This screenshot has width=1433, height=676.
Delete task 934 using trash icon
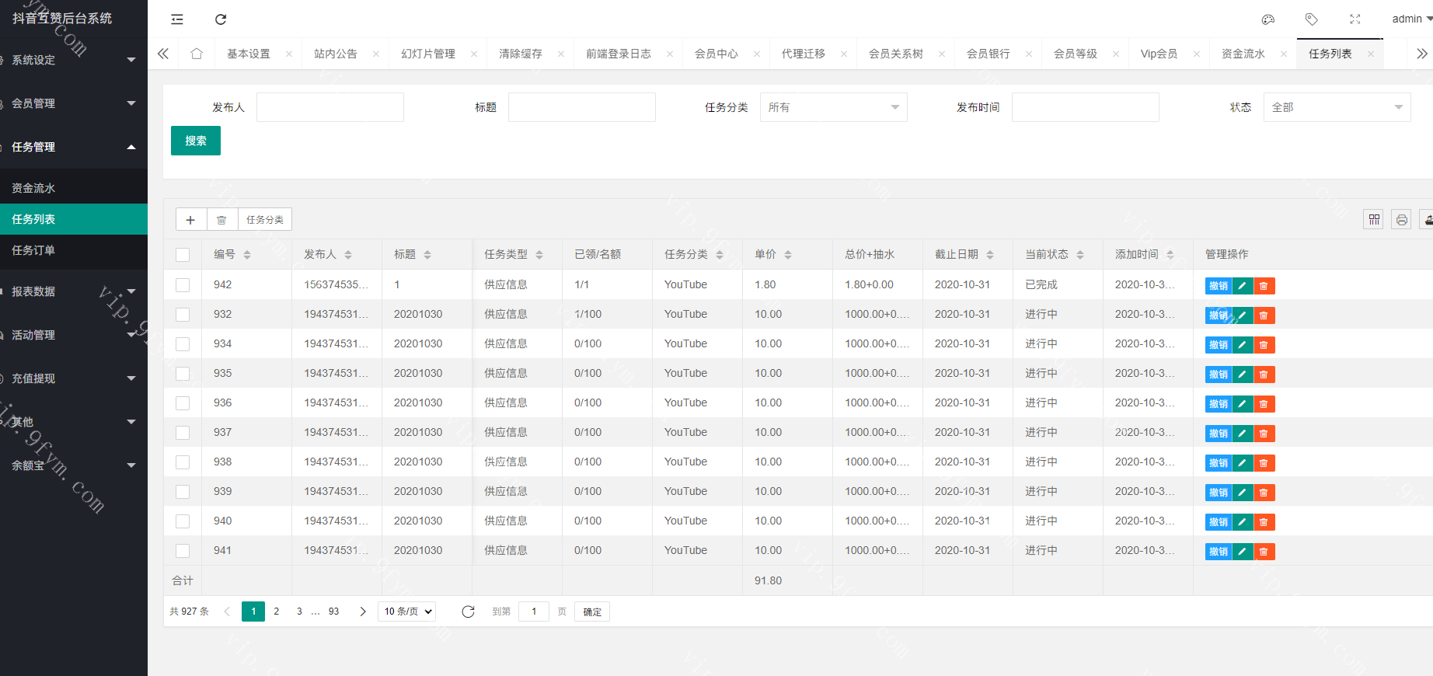tap(1264, 345)
